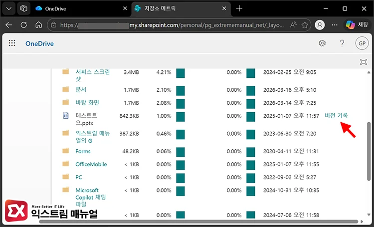Switch to the OneDrive browser tab
Image resolution: width=374 pixels, height=227 pixels.
[81, 8]
